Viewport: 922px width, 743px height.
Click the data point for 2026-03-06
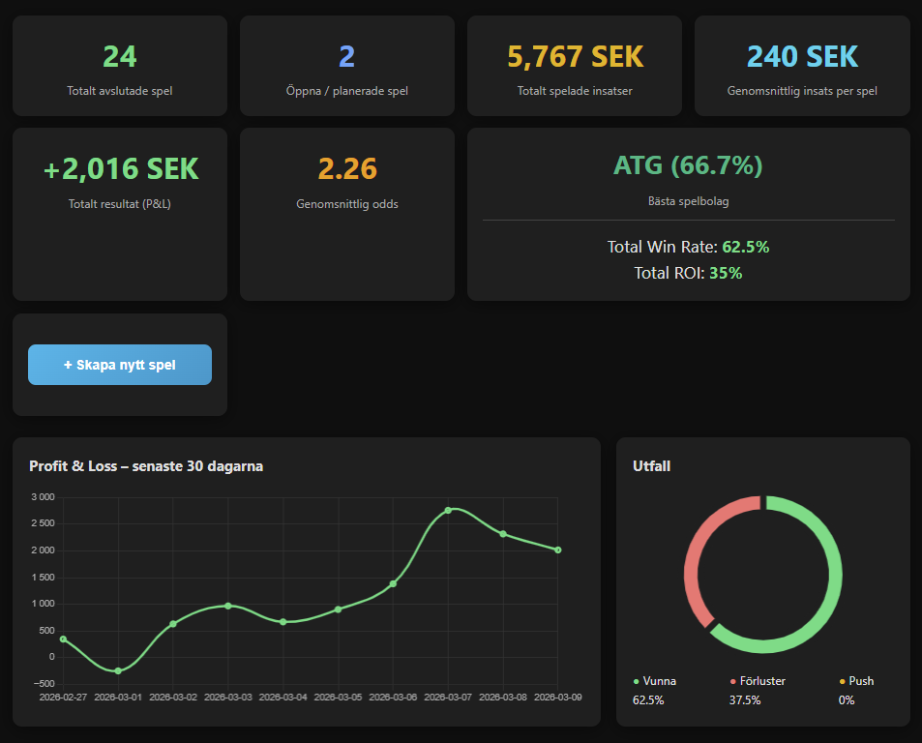coord(393,583)
